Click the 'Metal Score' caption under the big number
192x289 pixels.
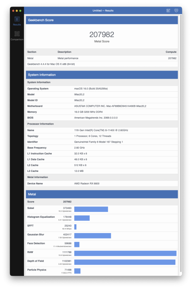pyautogui.click(x=102, y=42)
